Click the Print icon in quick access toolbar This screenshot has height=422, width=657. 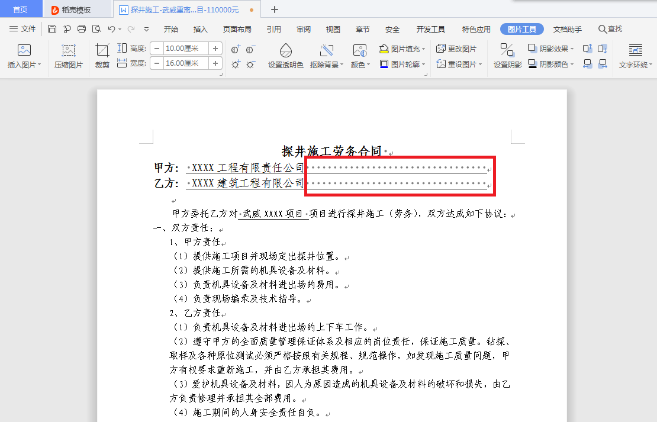82,29
